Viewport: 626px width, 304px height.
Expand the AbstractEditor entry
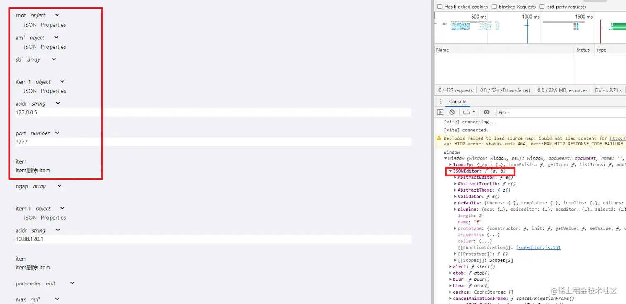[455, 178]
